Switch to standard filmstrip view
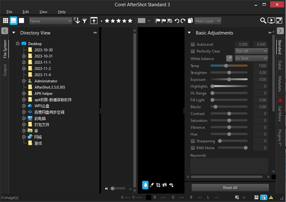 pos(13,20)
